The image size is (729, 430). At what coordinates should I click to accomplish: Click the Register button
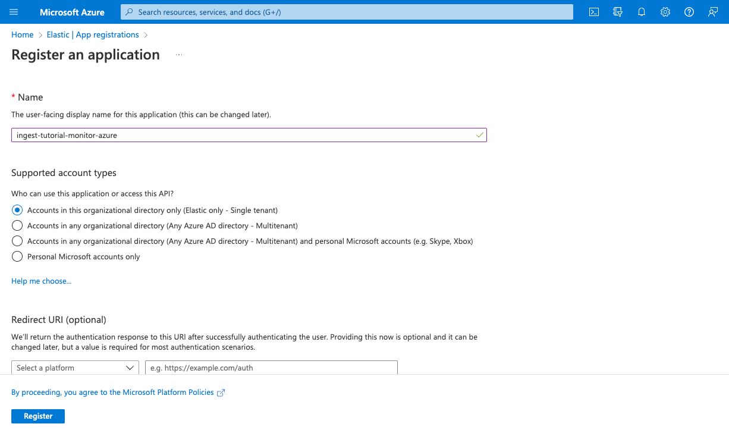coord(37,416)
